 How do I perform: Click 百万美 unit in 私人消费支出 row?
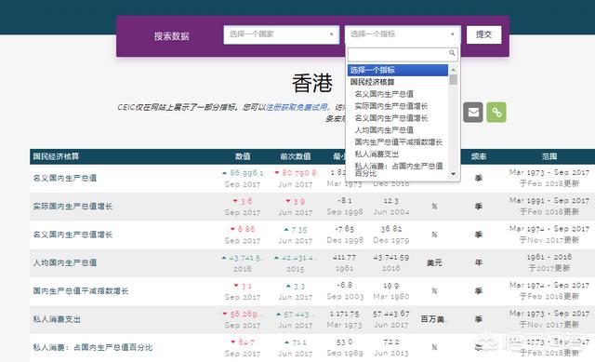coord(433,319)
